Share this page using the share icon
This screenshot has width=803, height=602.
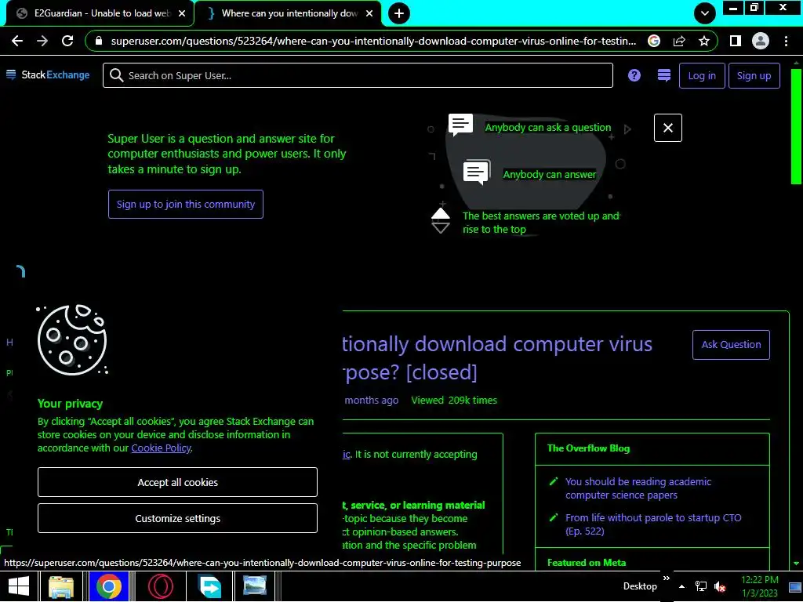pyautogui.click(x=679, y=41)
